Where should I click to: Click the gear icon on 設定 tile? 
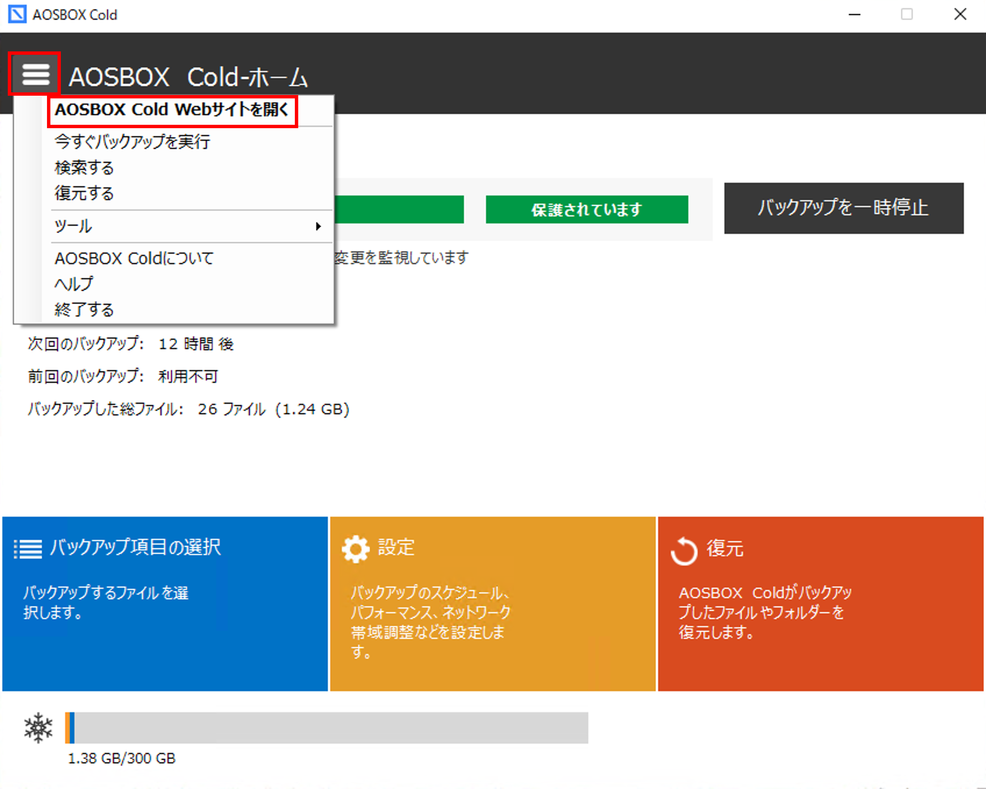tap(355, 549)
